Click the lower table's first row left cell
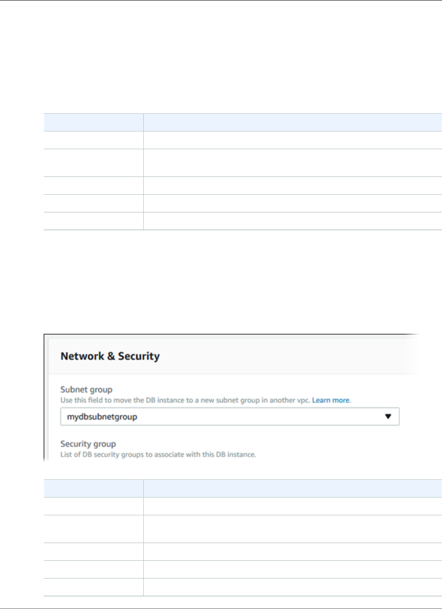Screen dimensions: 442x609 tap(93, 506)
